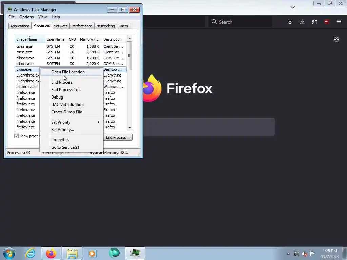Click the Windows Start orb

click(x=9, y=253)
